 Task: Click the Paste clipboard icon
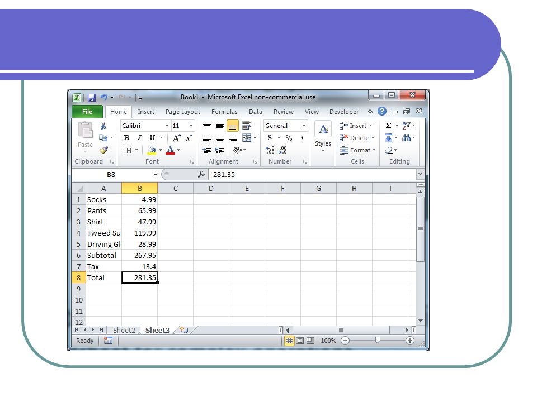(x=85, y=131)
